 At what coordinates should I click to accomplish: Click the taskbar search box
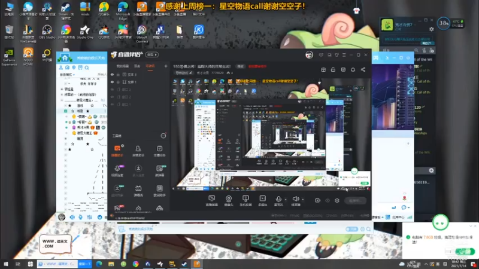tap(57, 264)
